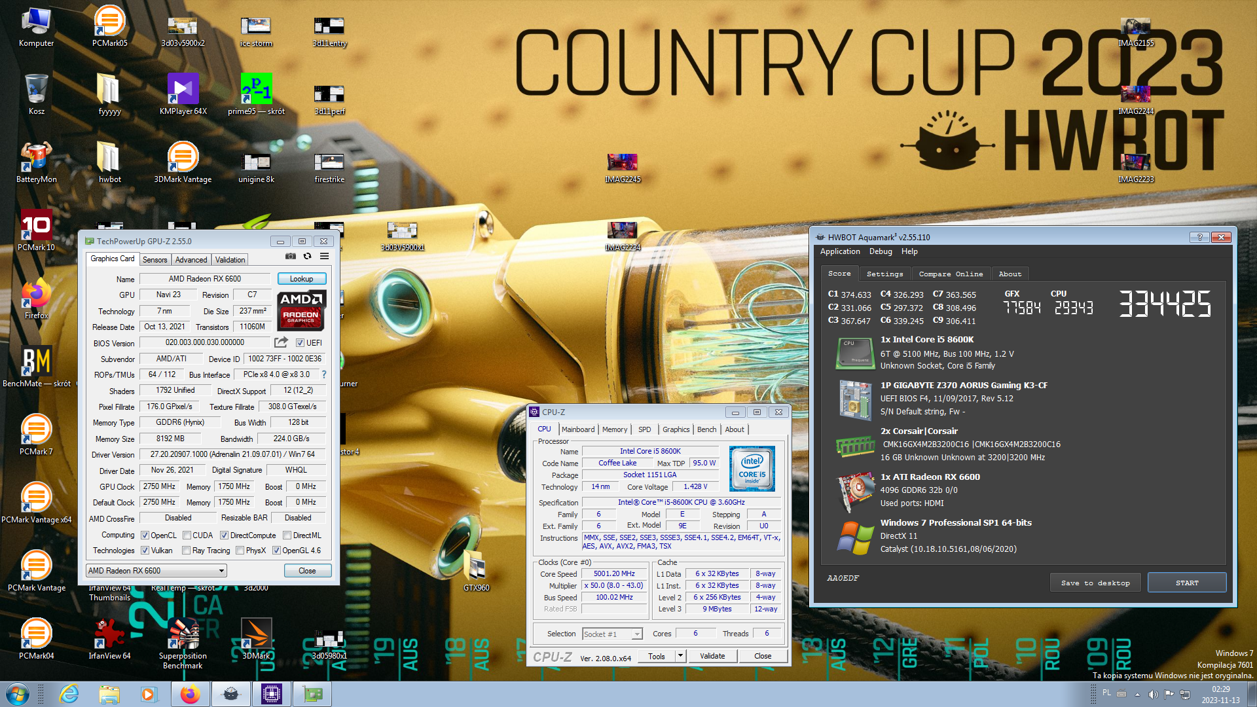
Task: Open Kosz recycle bin icon
Action: pyautogui.click(x=36, y=94)
